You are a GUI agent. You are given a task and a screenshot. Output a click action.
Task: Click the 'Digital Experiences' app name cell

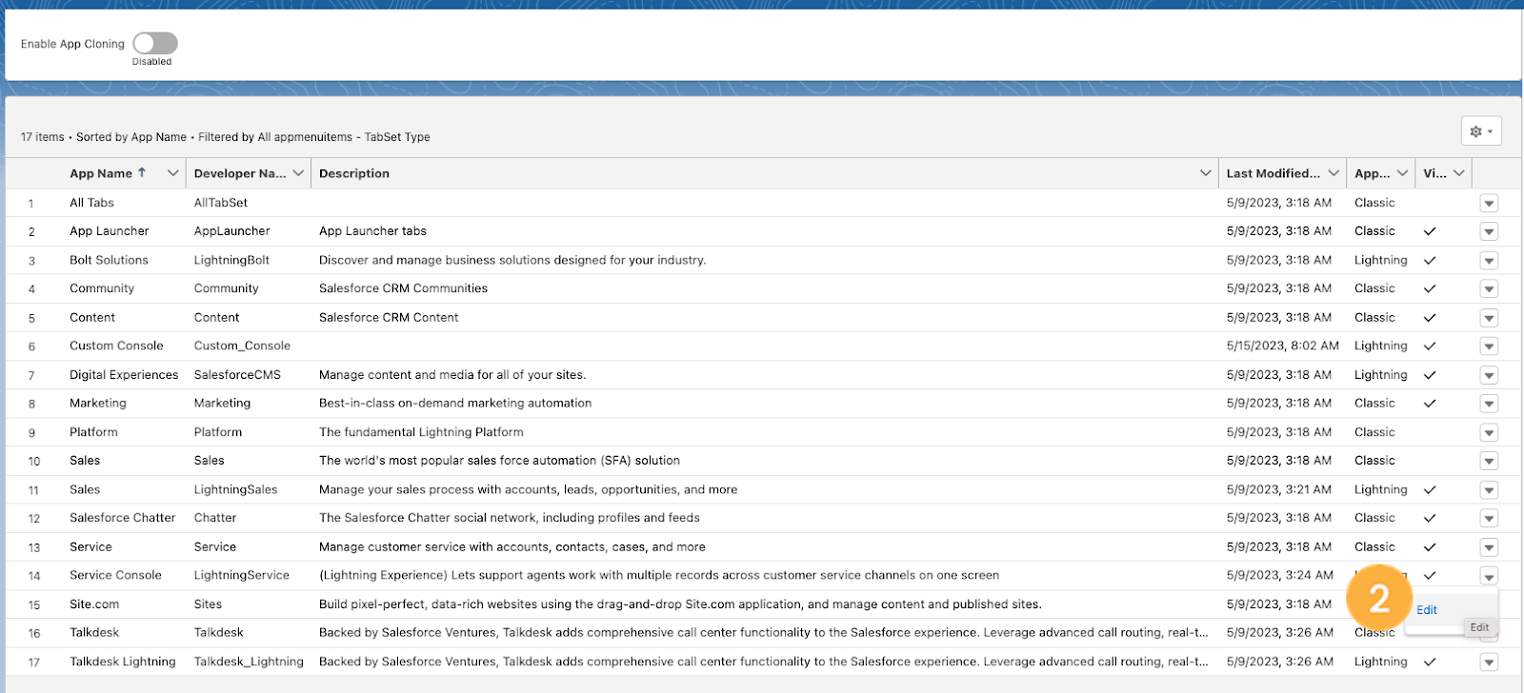tap(124, 375)
